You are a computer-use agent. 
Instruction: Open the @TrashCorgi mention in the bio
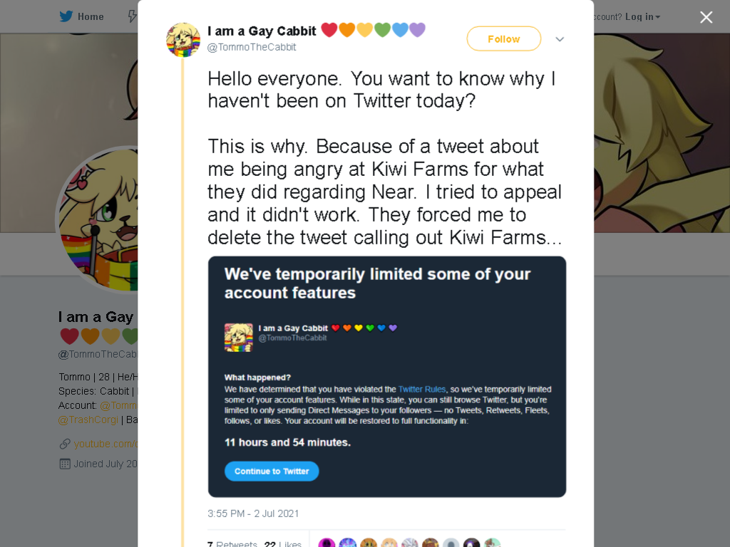88,420
